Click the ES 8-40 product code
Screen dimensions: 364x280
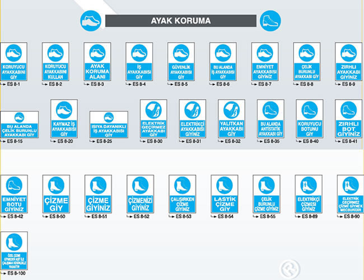[x=311, y=141]
